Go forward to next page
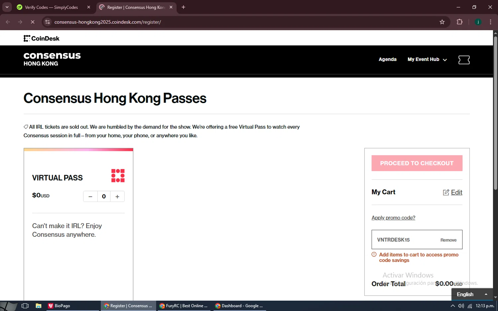The width and height of the screenshot is (498, 311). pos(20,22)
